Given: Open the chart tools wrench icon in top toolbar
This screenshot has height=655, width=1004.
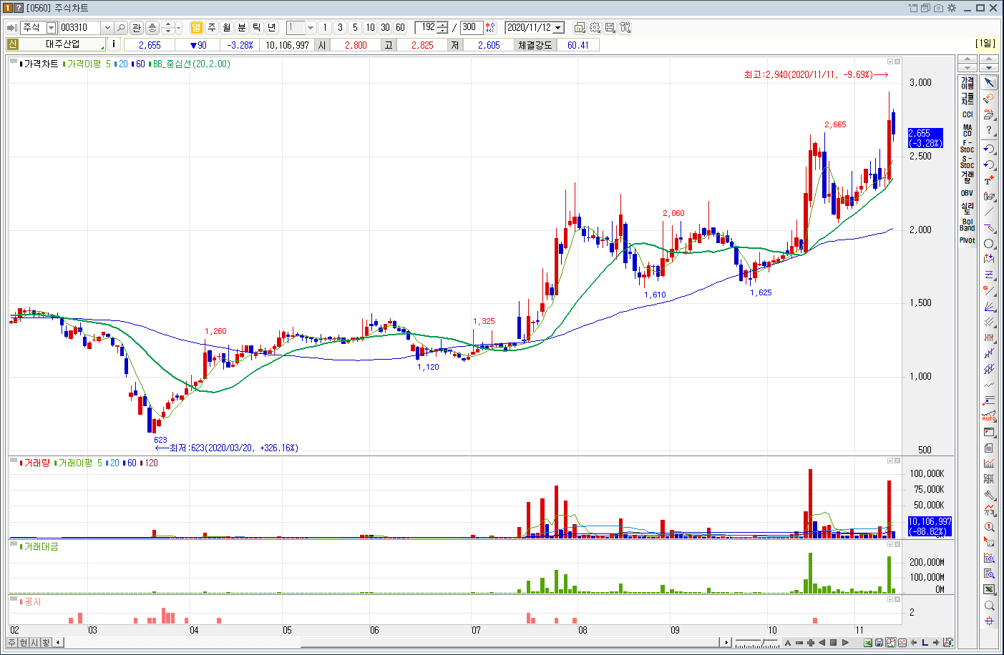Looking at the screenshot, I should pos(625,27).
